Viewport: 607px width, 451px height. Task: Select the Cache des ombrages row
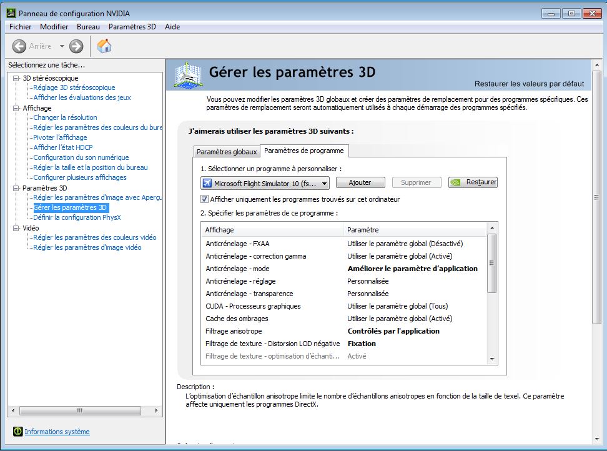(x=343, y=319)
